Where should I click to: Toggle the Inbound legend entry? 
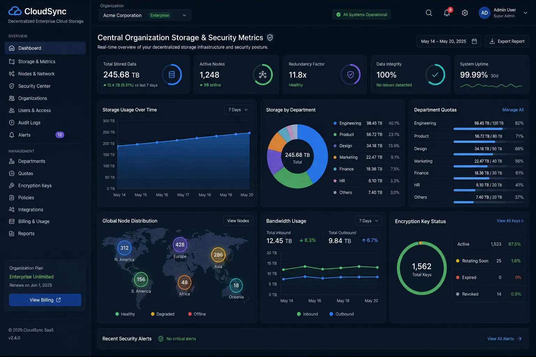click(307, 314)
